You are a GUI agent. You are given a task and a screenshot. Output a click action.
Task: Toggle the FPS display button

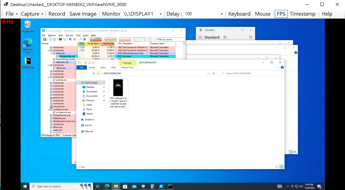(281, 14)
